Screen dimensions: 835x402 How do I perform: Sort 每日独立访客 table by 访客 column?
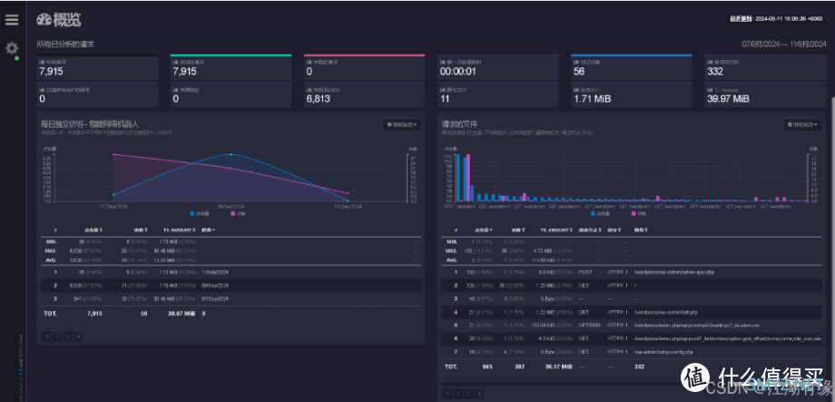click(140, 230)
